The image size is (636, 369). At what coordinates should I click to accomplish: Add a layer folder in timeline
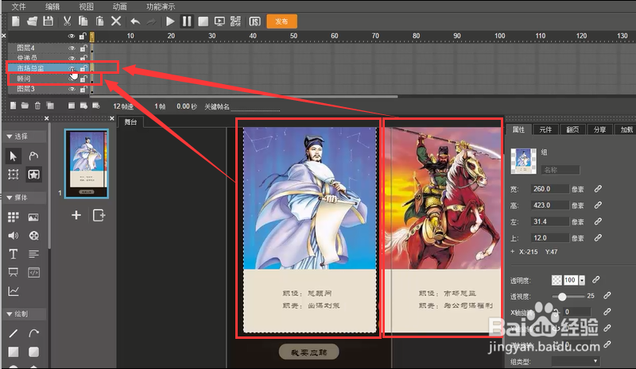coord(25,106)
